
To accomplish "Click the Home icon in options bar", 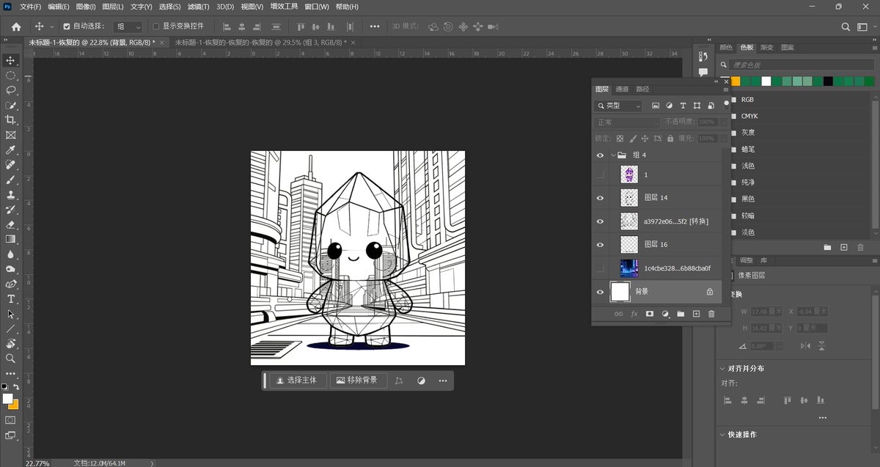I will (16, 26).
